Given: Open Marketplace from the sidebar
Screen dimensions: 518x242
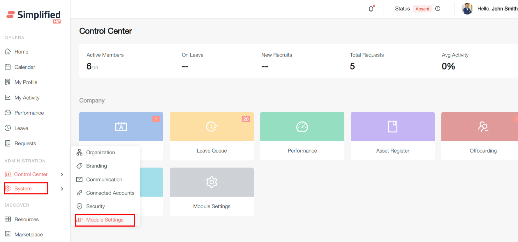Looking at the screenshot, I should [29, 235].
